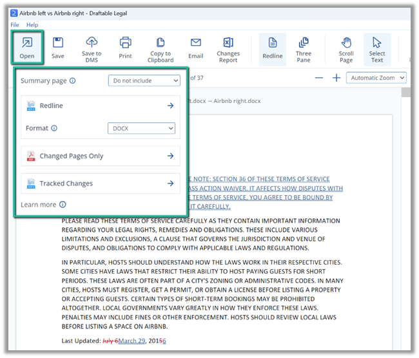Open the Automatic Zoom dropdown
Image resolution: width=419 pixels, height=358 pixels.
(x=376, y=78)
